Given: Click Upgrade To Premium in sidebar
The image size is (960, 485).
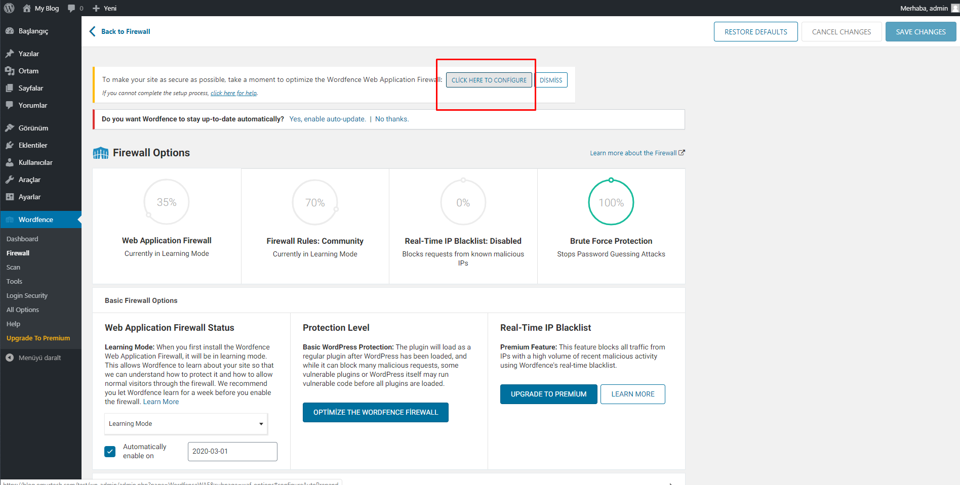Looking at the screenshot, I should 38,338.
